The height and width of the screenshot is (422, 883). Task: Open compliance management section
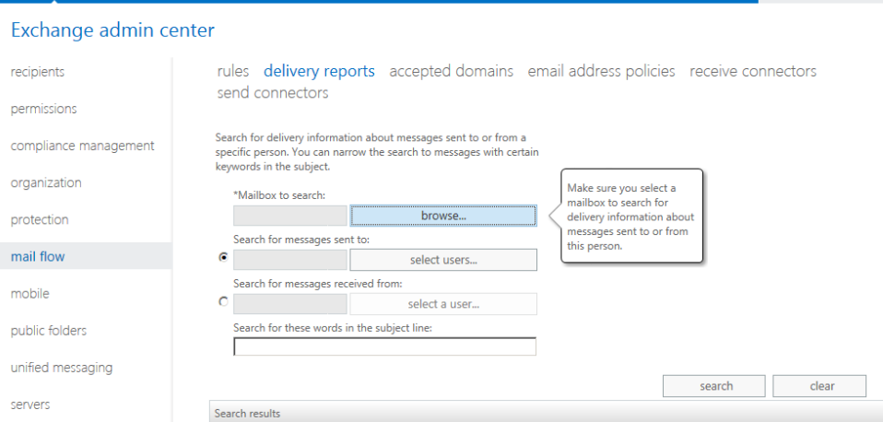click(83, 146)
